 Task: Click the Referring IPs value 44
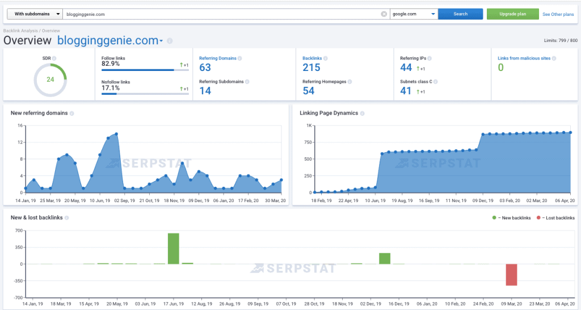coord(406,68)
